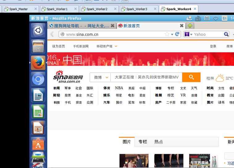Click the keyboard indicator in top panel

coord(198,18)
